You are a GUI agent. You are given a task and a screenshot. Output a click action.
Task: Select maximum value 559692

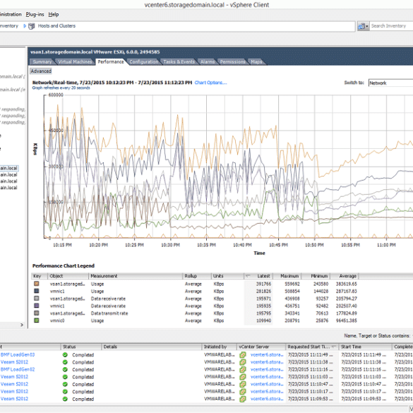coord(292,284)
